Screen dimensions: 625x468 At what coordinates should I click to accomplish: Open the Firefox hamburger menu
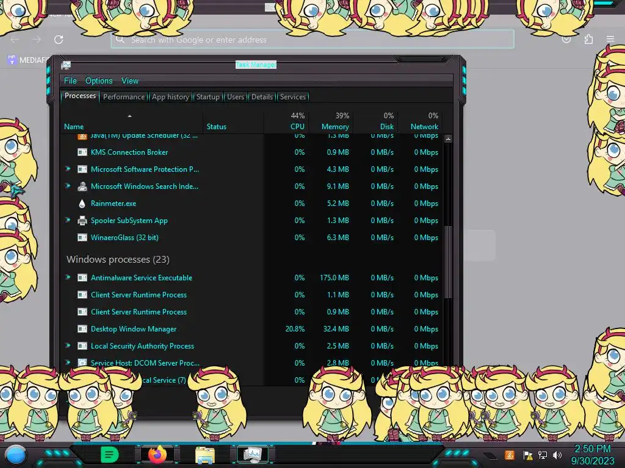coord(610,39)
